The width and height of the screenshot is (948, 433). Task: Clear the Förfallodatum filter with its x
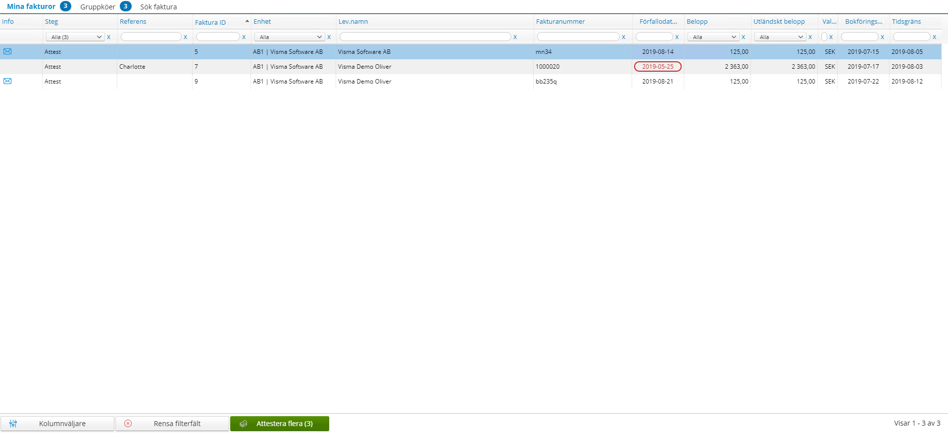(677, 37)
